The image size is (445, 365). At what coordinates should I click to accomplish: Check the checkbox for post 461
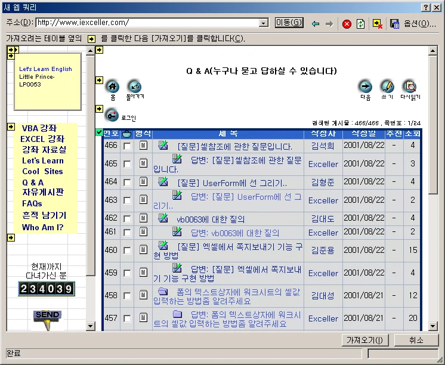pyautogui.click(x=127, y=233)
